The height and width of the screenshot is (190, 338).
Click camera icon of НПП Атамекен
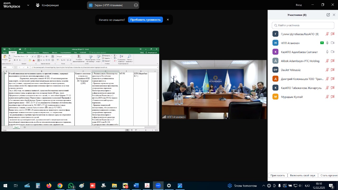333,43
